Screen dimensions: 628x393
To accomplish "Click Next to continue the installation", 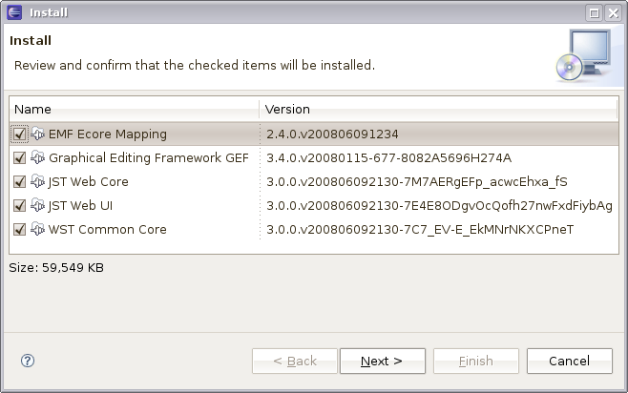I will 381,362.
